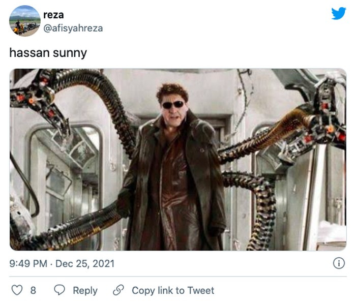
Task: Click the "Dec 25, 2021" date text
Action: (x=85, y=263)
